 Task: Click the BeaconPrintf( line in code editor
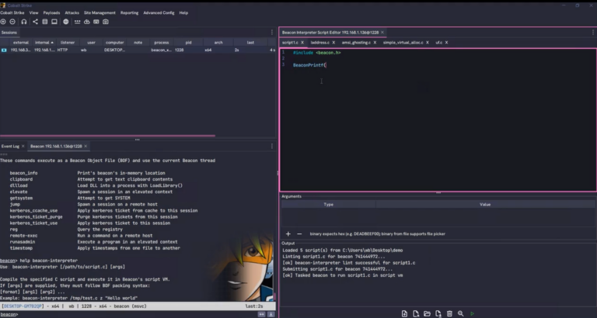click(310, 65)
